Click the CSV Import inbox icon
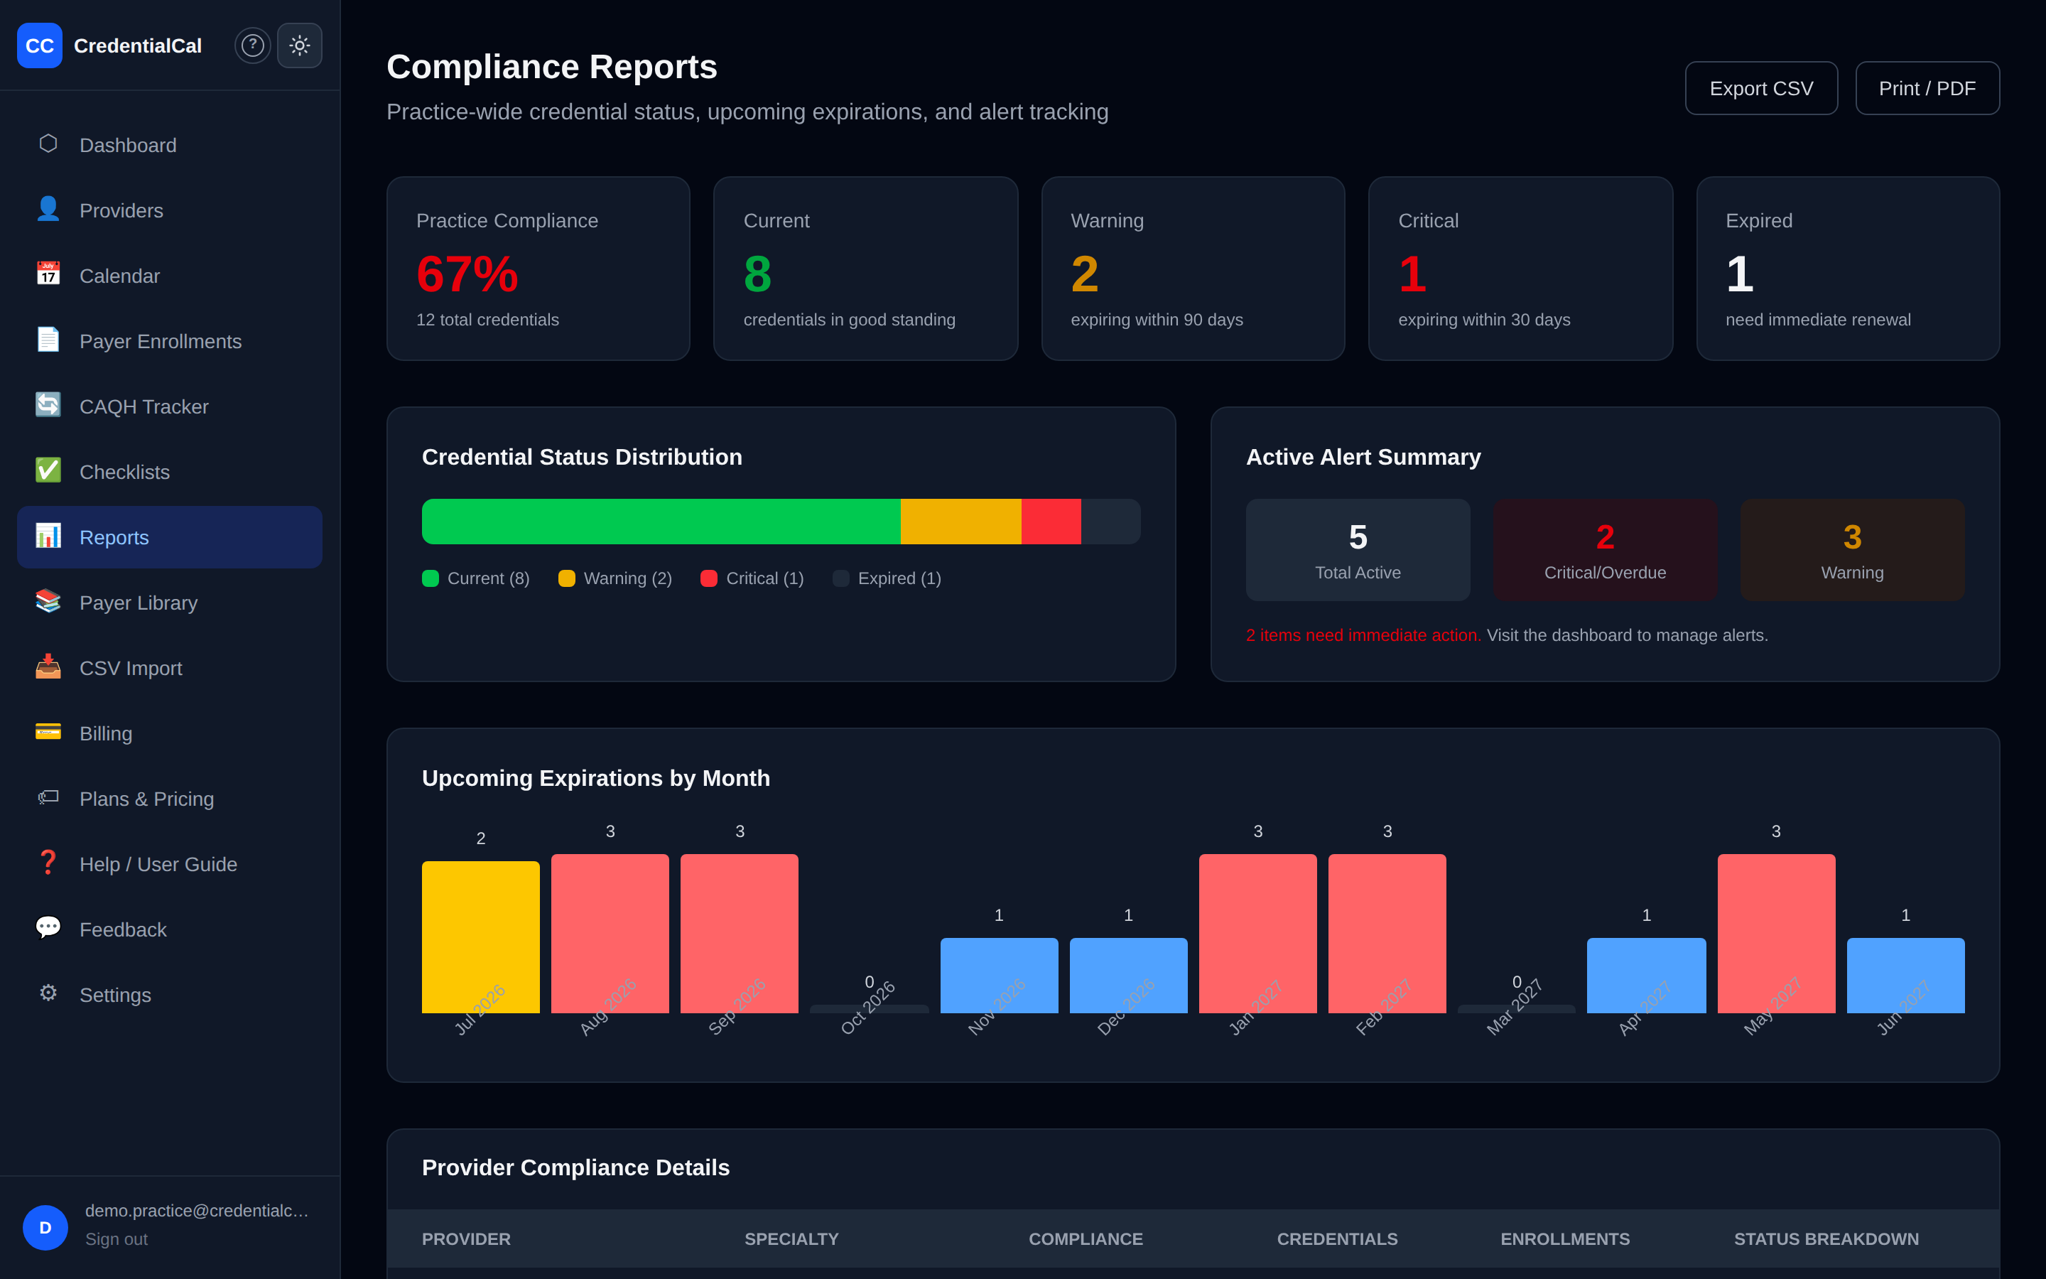Viewport: 2046px width, 1279px height. [x=48, y=667]
